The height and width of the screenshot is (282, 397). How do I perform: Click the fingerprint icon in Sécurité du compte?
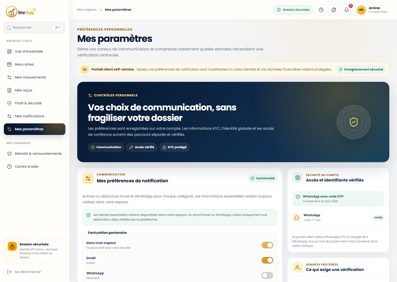tap(298, 178)
